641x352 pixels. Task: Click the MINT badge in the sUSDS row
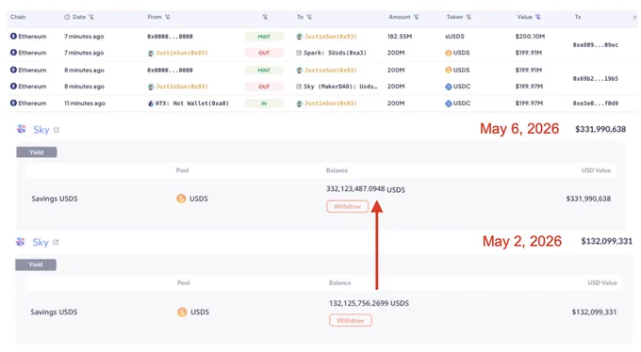click(264, 37)
